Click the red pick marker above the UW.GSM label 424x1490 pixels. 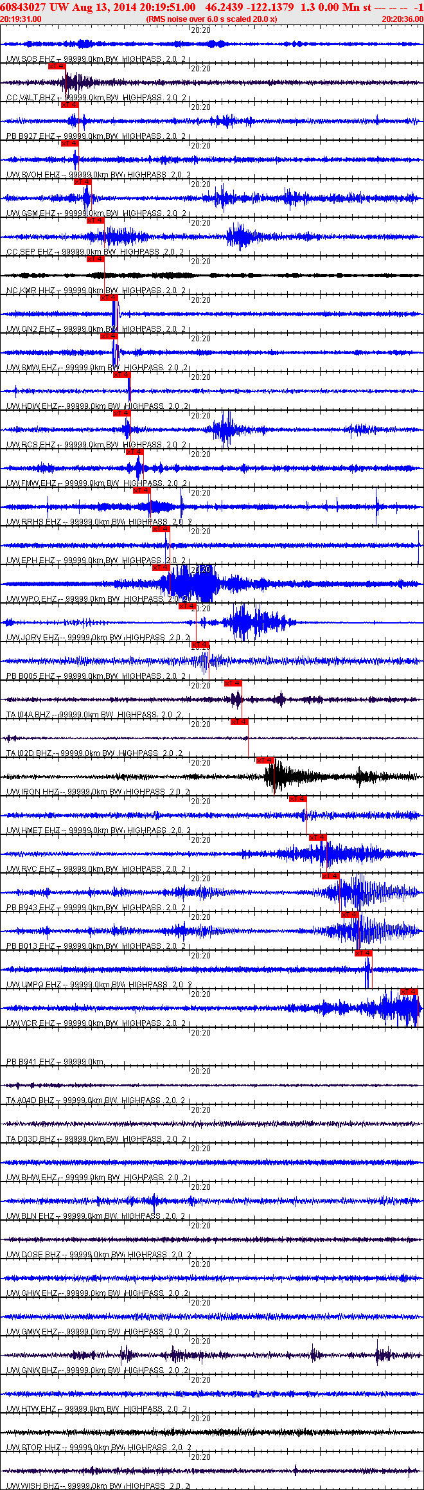coord(83,182)
